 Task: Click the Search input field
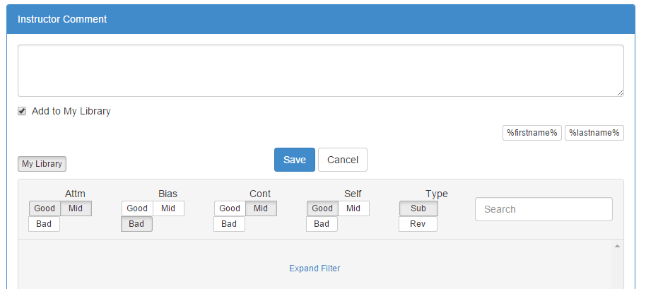click(x=544, y=209)
